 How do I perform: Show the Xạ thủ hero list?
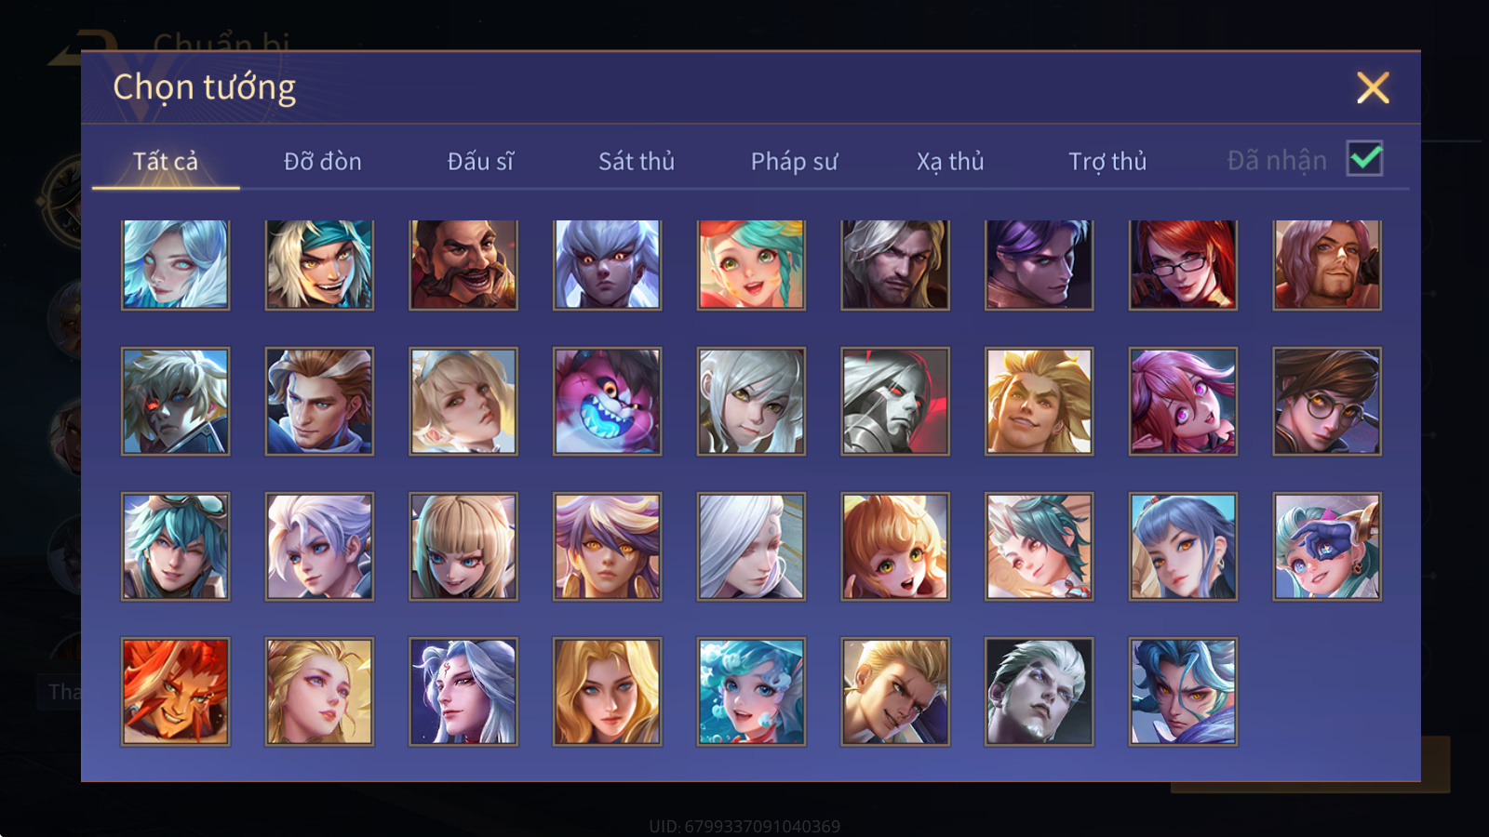pyautogui.click(x=950, y=162)
